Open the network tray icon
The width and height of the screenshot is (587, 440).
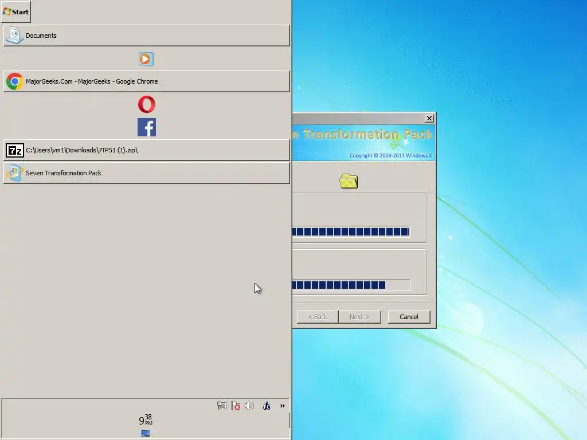[222, 406]
